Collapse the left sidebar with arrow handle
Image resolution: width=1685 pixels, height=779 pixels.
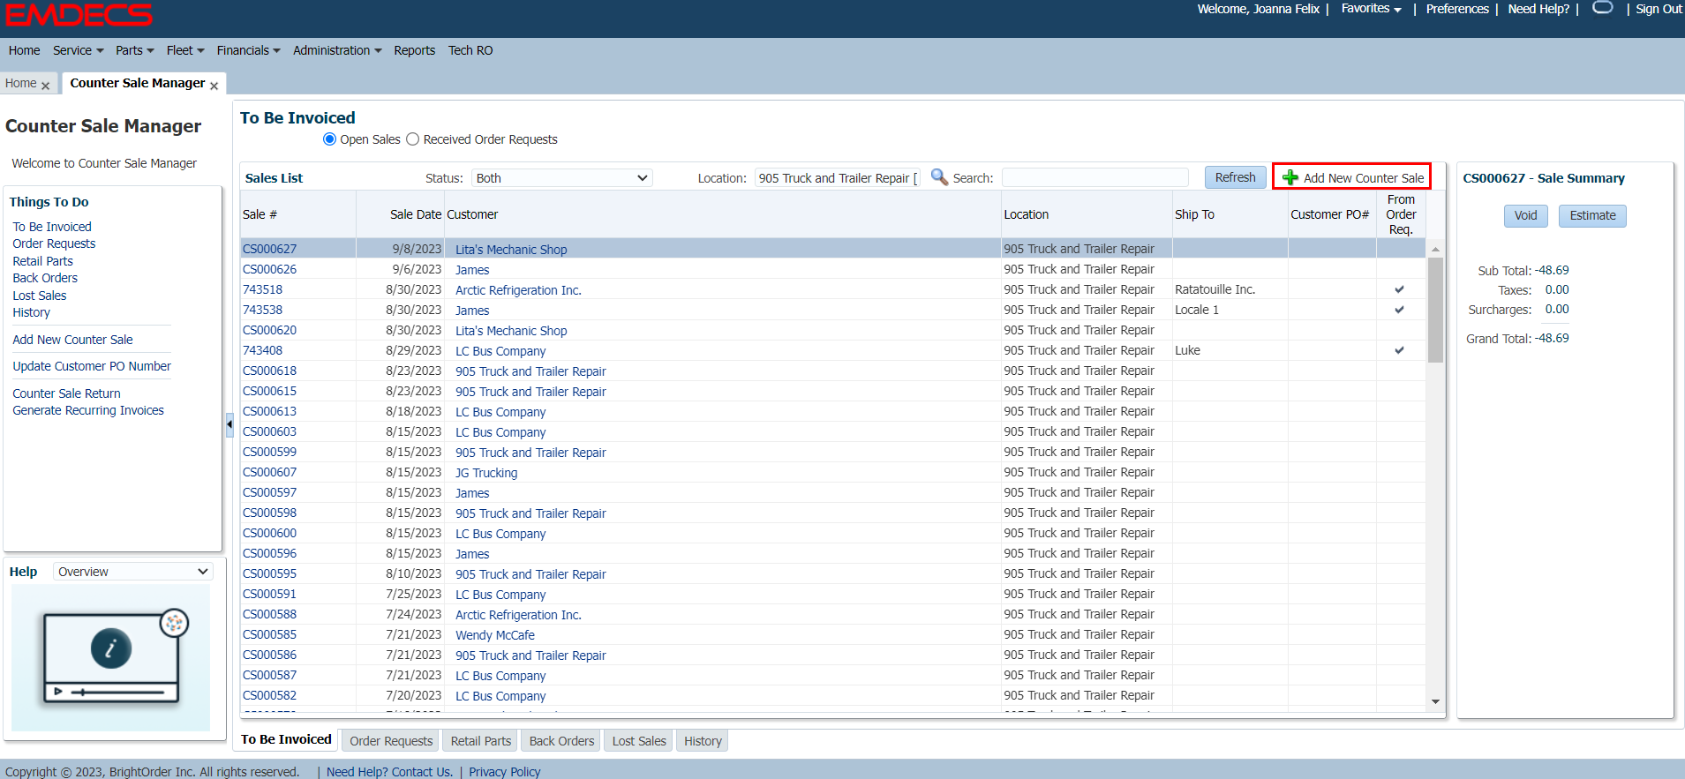coord(229,424)
